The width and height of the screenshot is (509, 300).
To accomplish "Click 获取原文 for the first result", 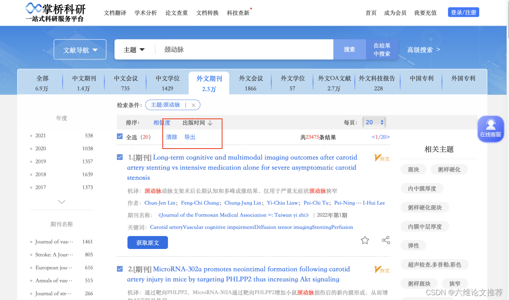I will click(147, 243).
